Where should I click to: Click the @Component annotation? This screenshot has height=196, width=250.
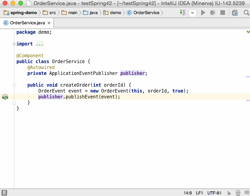30,56
